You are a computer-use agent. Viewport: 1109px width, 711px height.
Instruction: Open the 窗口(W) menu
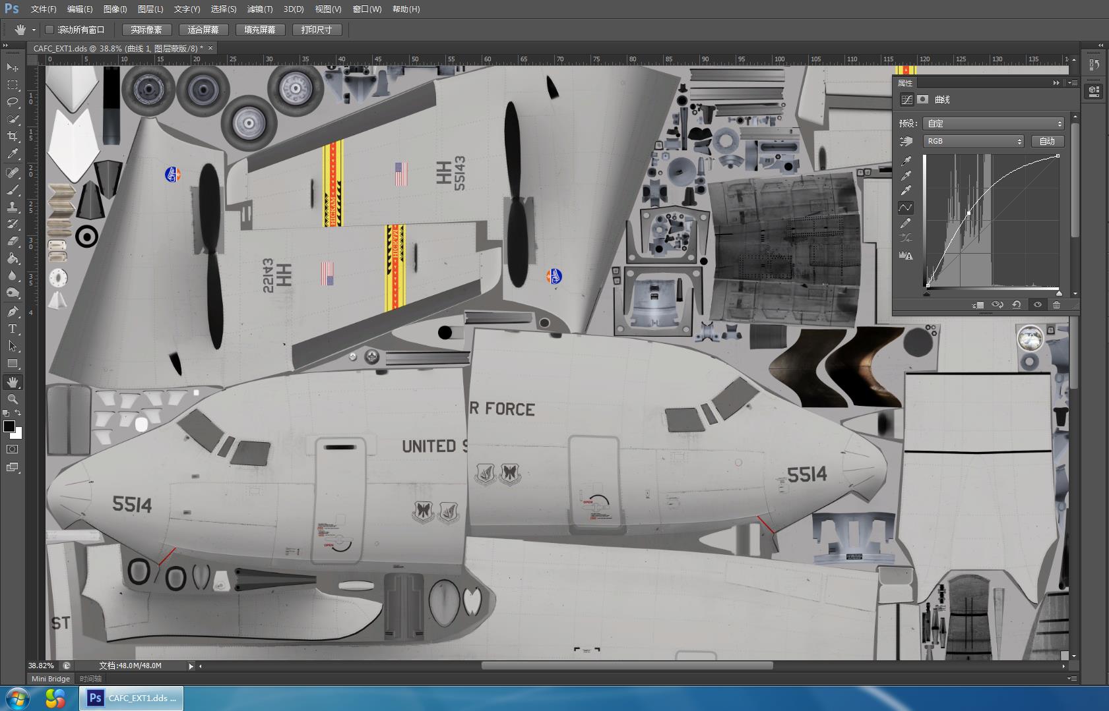(367, 9)
